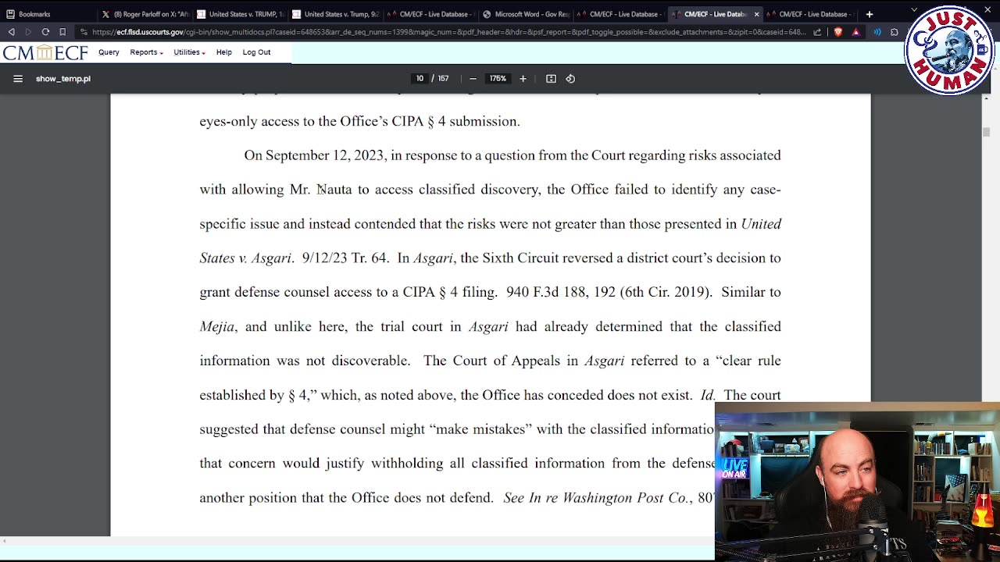Click the Log Out link
Screen dimensions: 1000x562
[256, 52]
